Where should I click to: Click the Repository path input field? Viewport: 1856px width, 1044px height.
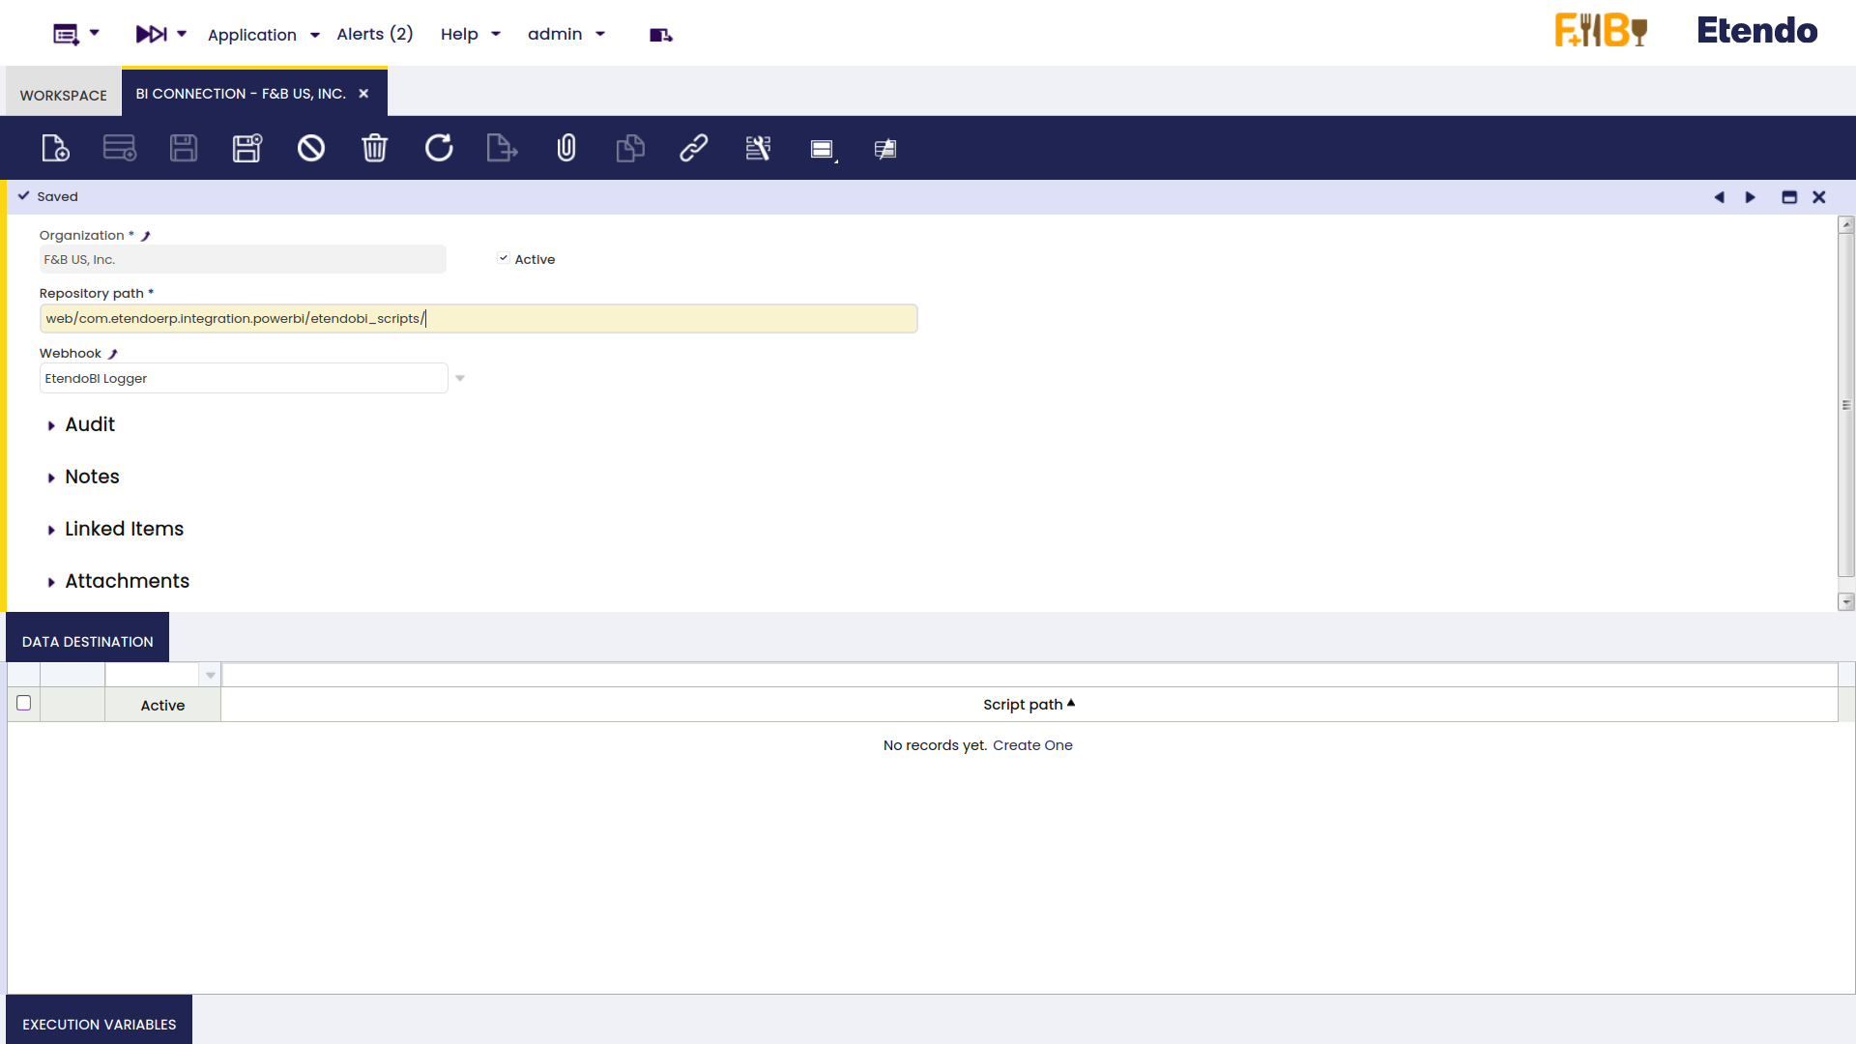coord(478,319)
